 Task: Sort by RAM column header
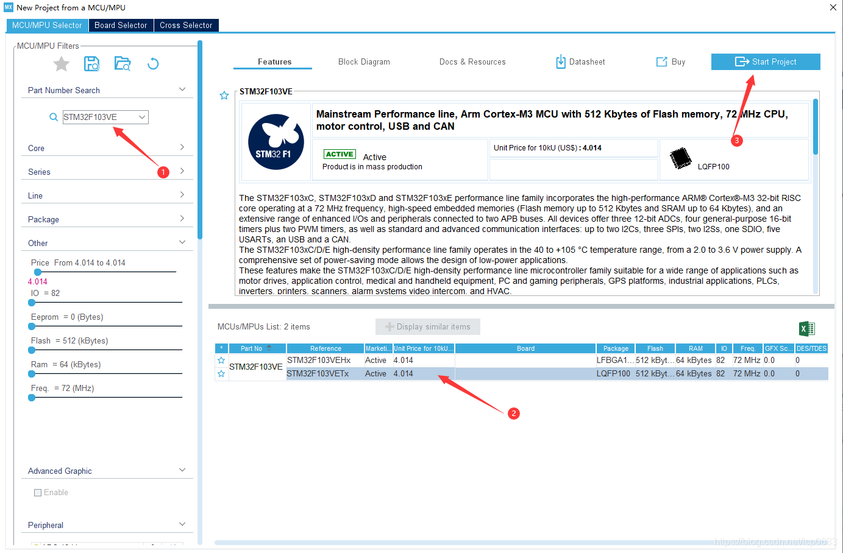695,348
